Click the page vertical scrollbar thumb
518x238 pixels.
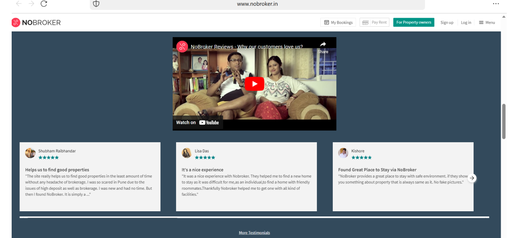tap(503, 121)
